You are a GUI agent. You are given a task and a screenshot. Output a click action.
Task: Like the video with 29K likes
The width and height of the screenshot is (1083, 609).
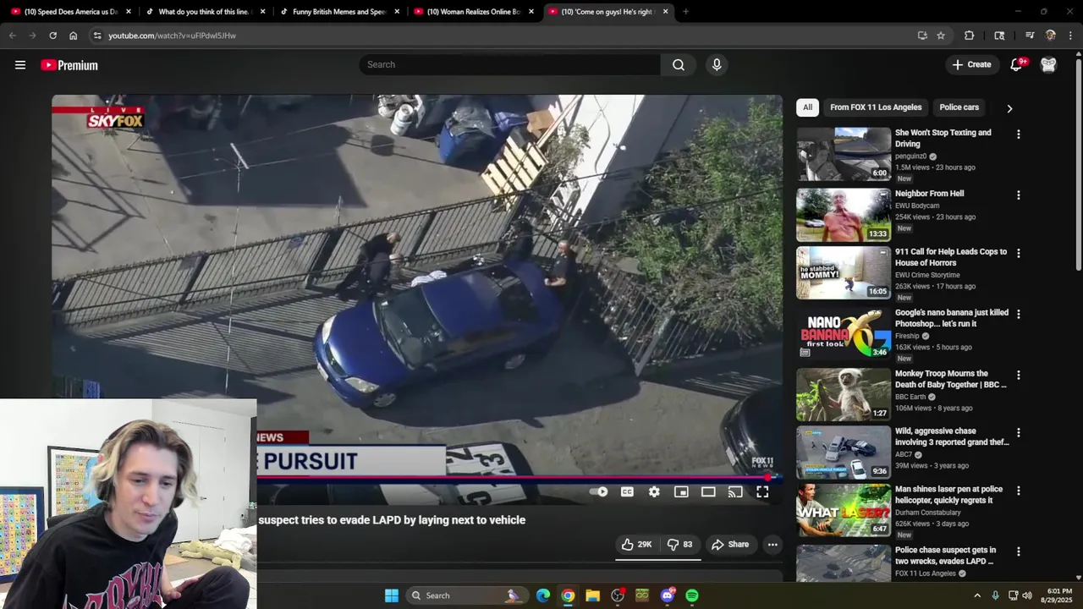pyautogui.click(x=636, y=545)
